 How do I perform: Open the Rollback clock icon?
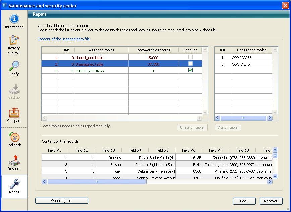pos(14,137)
